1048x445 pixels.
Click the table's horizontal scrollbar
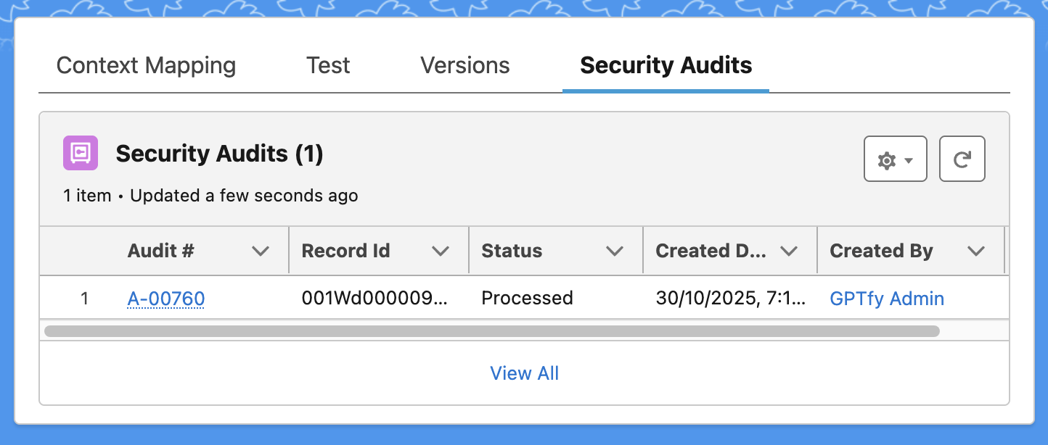coord(491,331)
